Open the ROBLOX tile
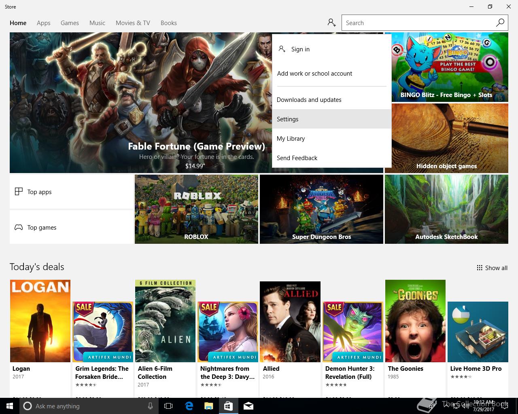 [196, 209]
